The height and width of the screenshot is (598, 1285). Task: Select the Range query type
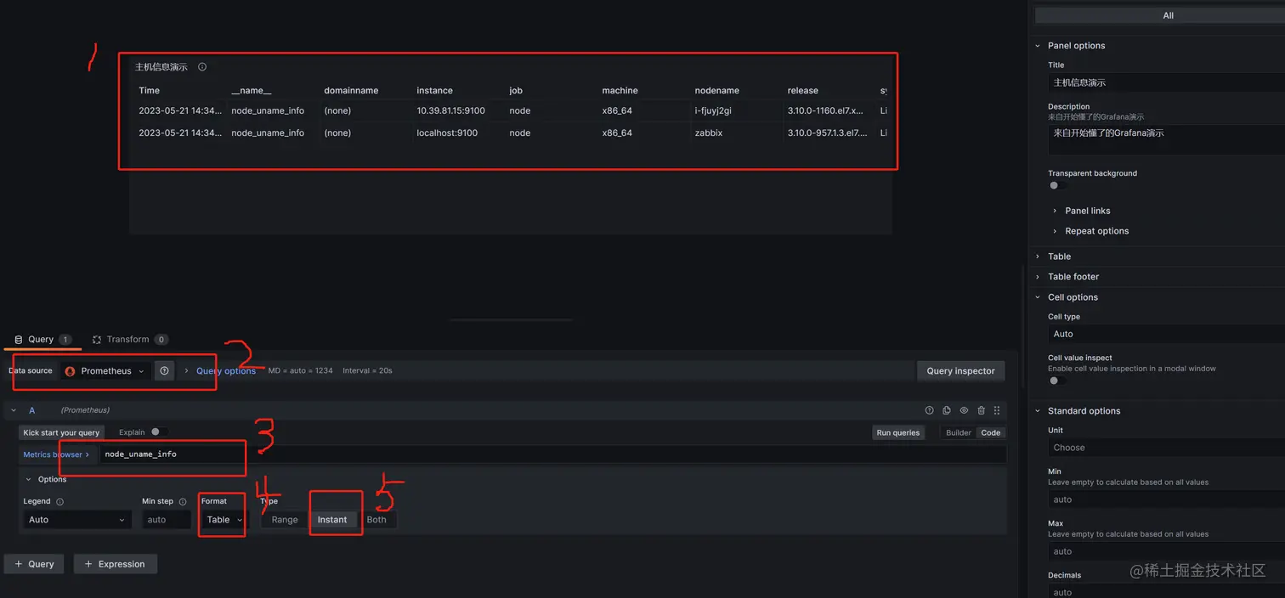(x=285, y=520)
